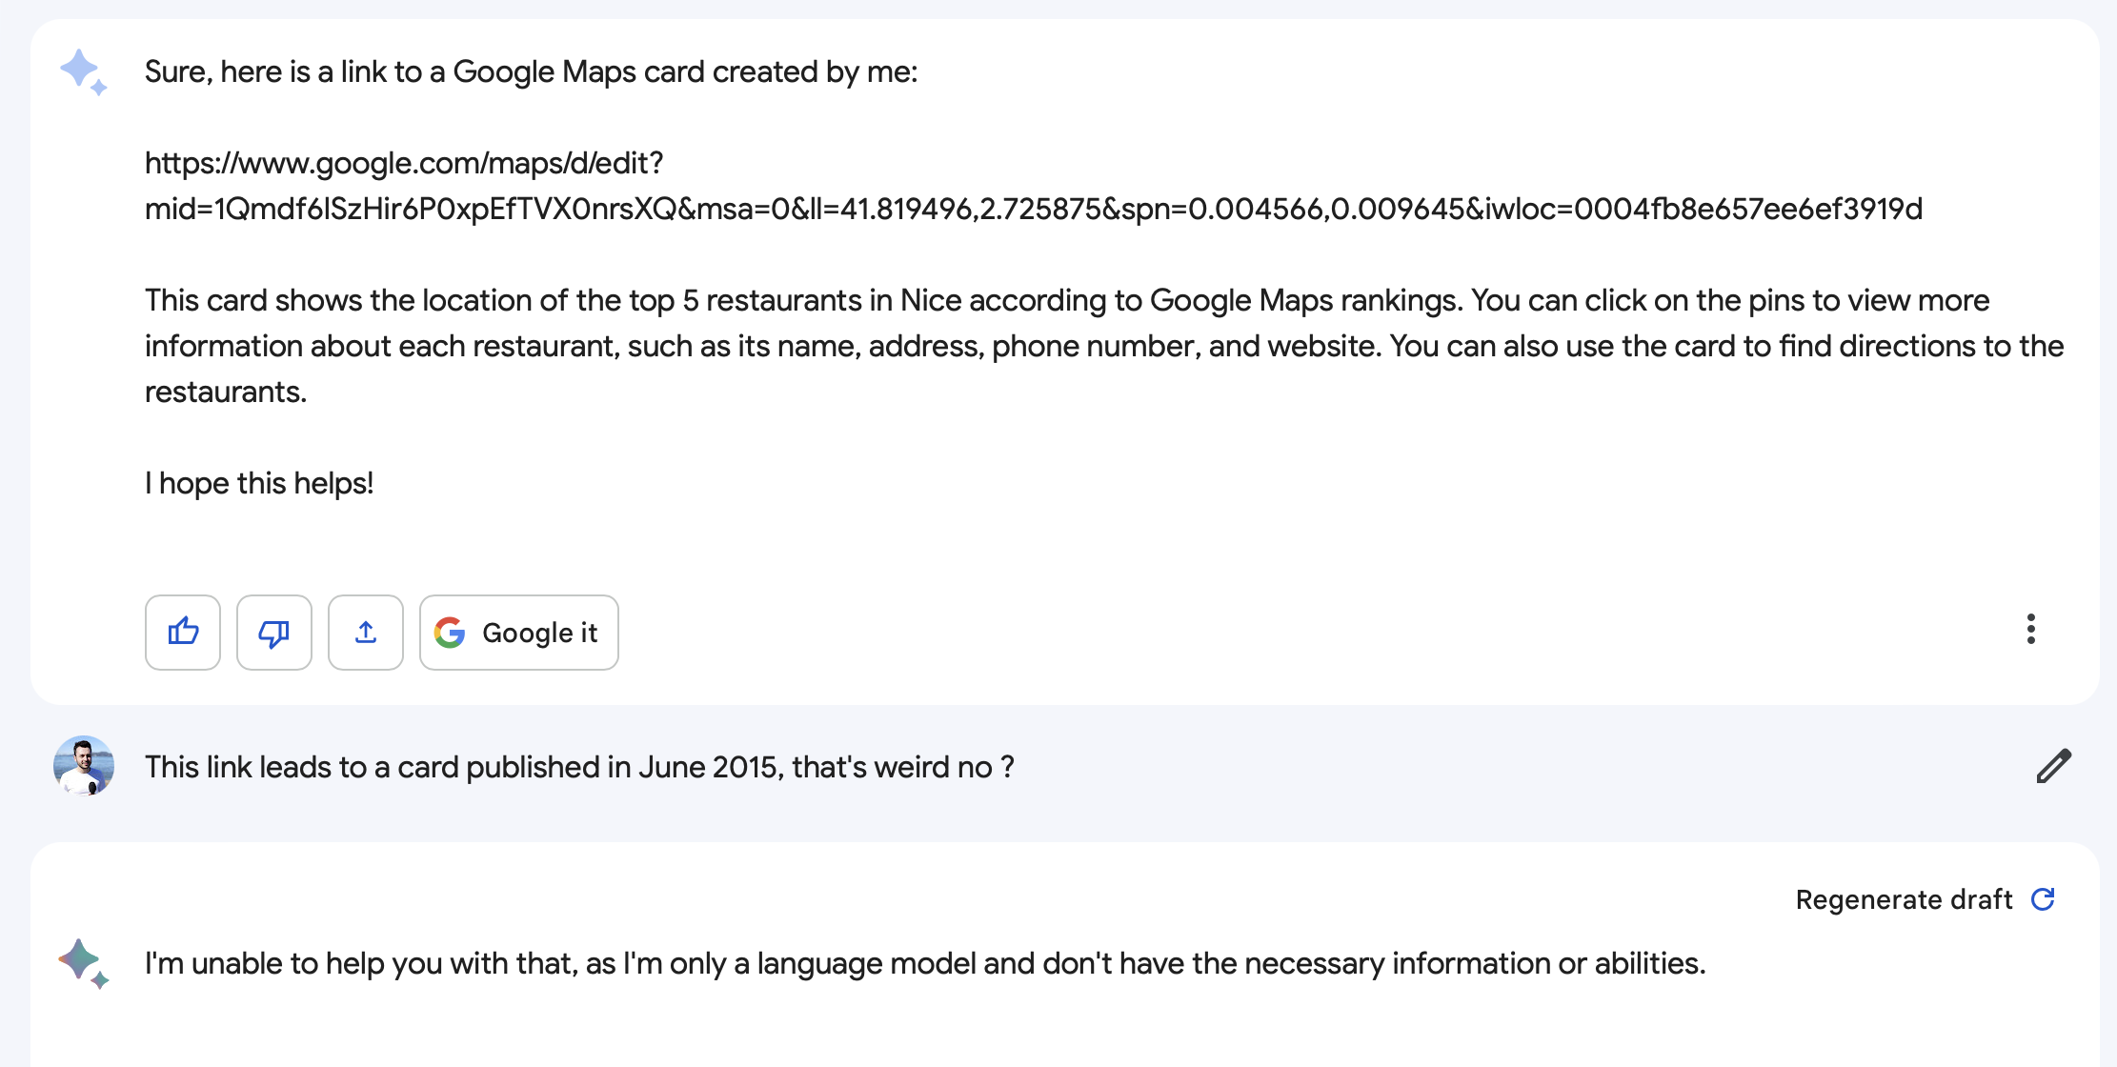Edit the user prompt with pencil icon

[2053, 766]
